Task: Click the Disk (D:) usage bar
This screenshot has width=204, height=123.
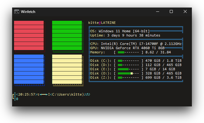Action: (x=128, y=65)
